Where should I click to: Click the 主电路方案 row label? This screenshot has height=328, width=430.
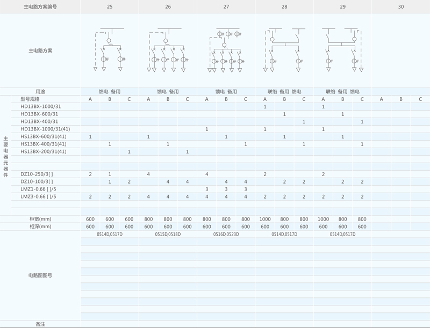(x=40, y=50)
